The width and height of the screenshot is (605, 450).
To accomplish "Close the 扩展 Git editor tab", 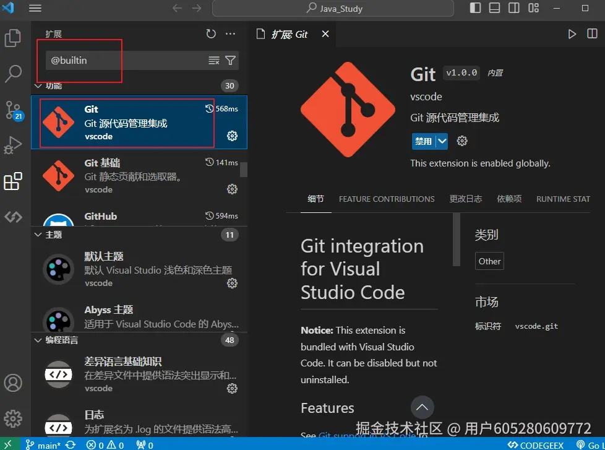I will pos(325,34).
